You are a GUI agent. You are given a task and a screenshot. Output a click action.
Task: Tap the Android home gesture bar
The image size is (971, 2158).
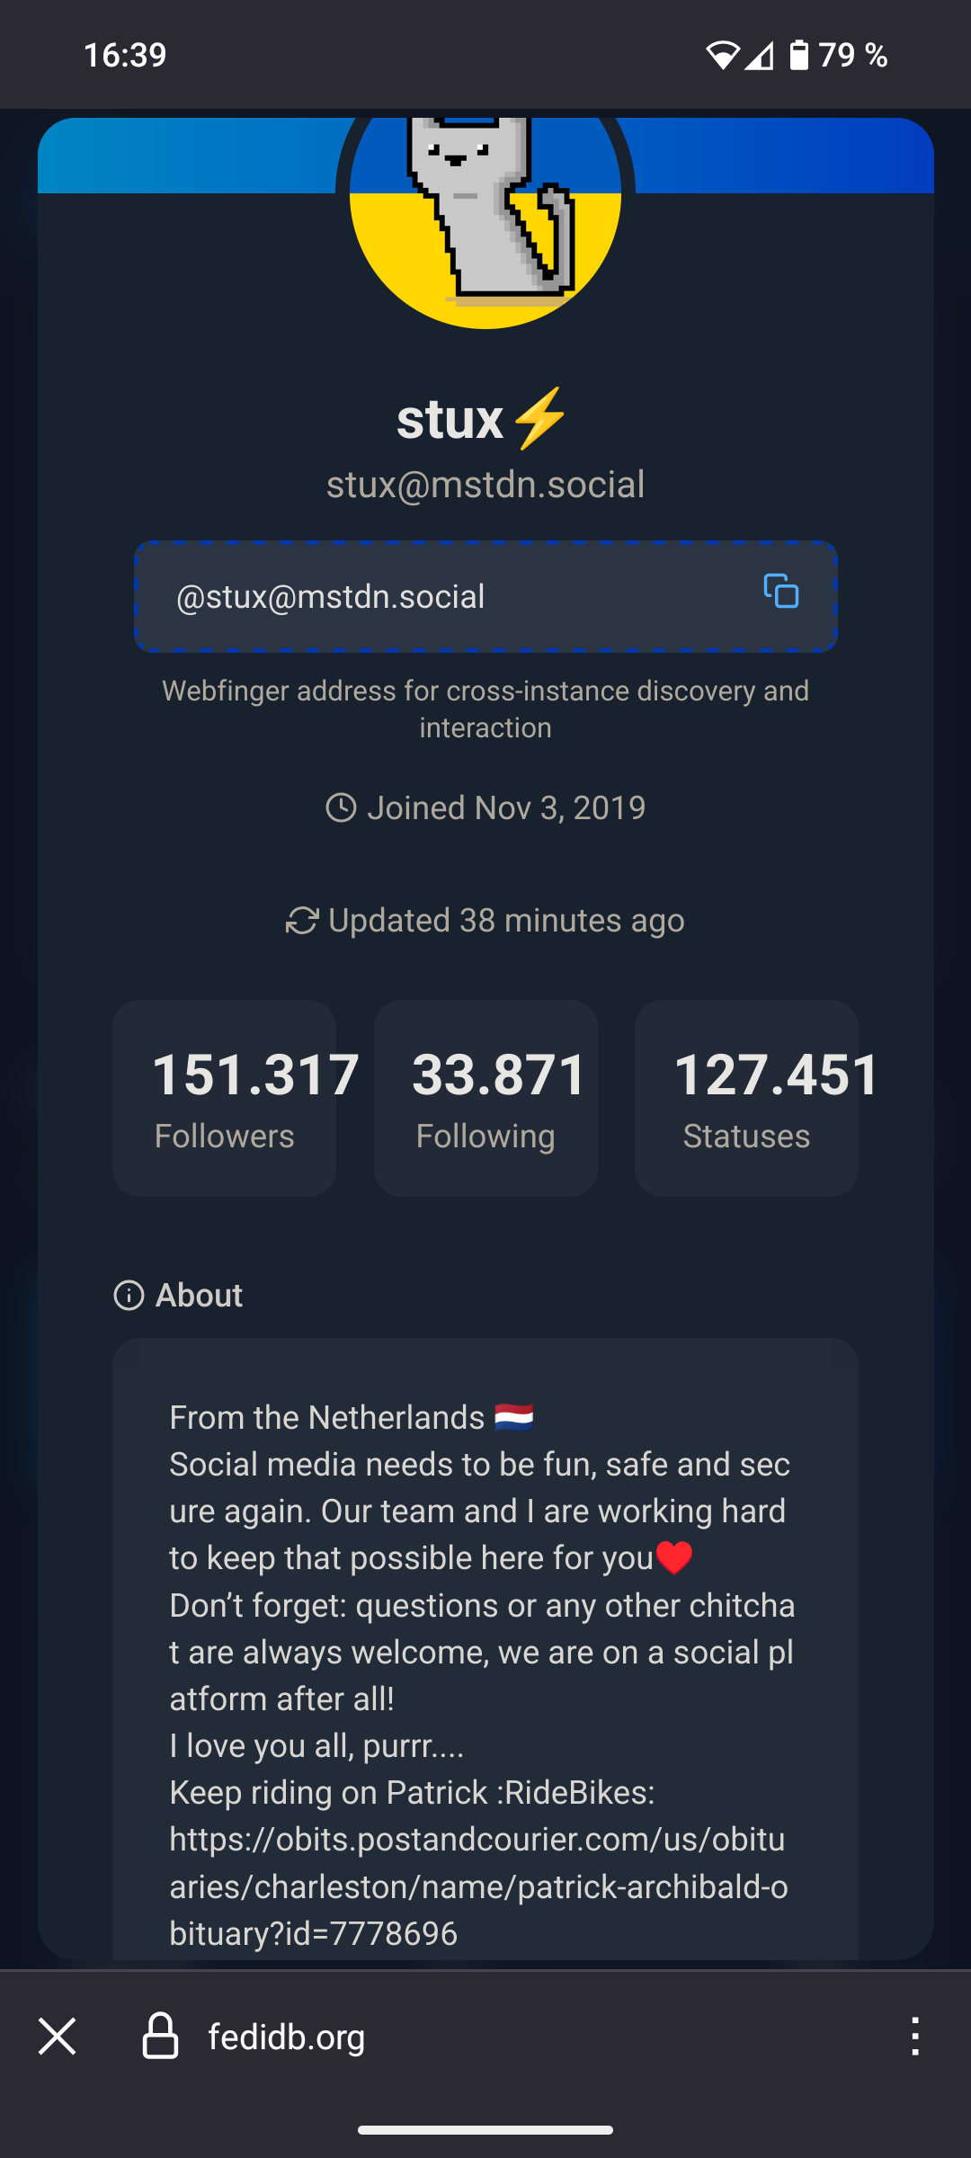[485, 2130]
